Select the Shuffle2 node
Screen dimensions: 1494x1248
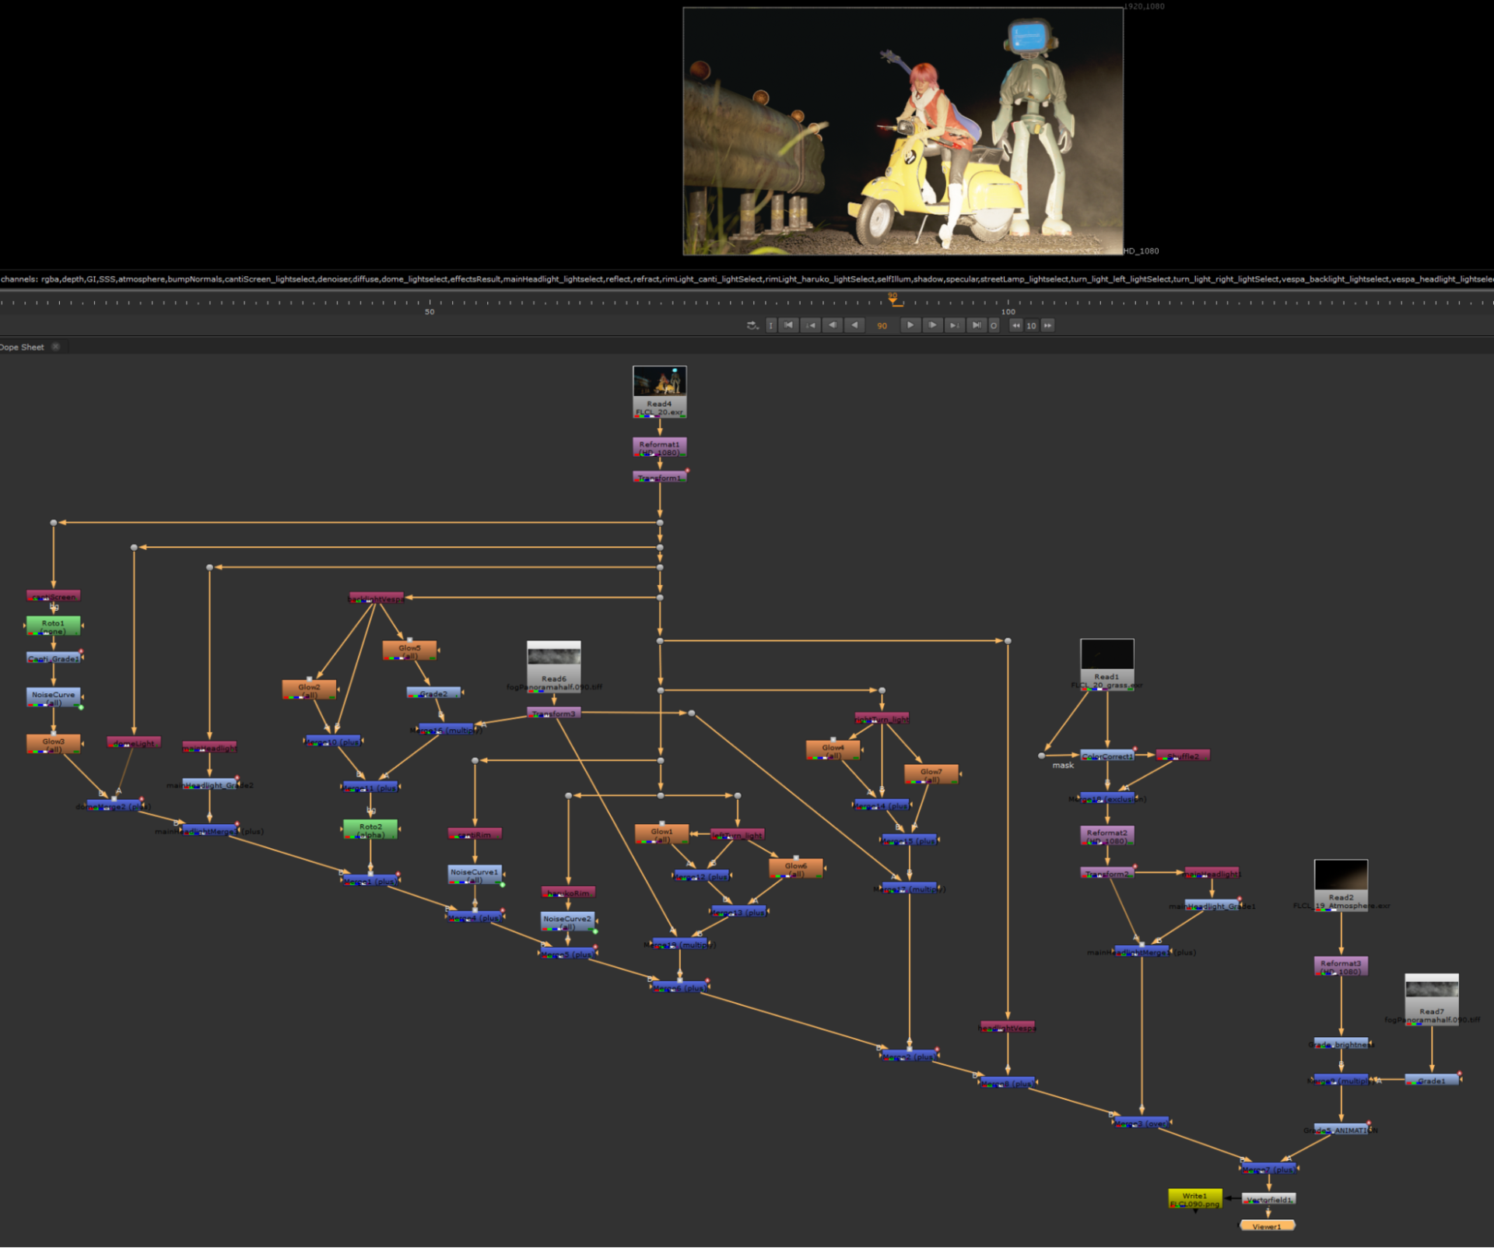(1183, 755)
